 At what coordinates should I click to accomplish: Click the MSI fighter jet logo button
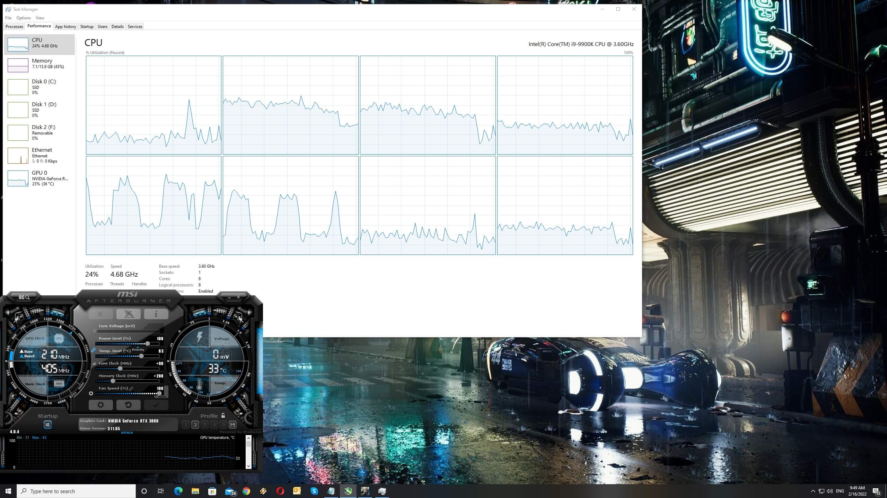tap(128, 314)
